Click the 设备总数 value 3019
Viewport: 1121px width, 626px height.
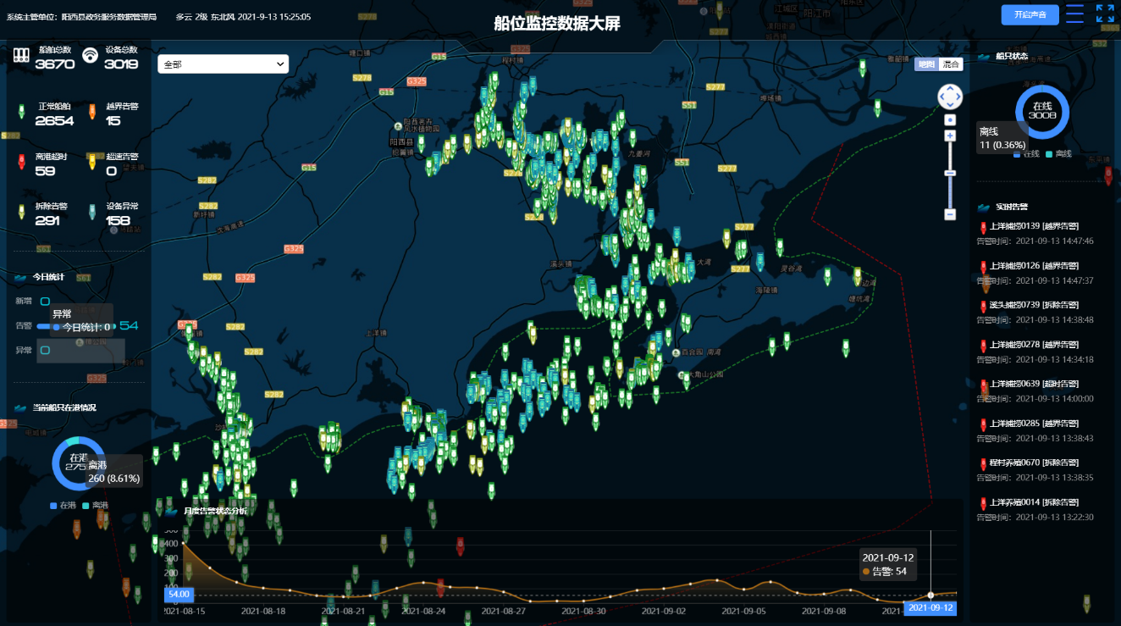tap(121, 64)
